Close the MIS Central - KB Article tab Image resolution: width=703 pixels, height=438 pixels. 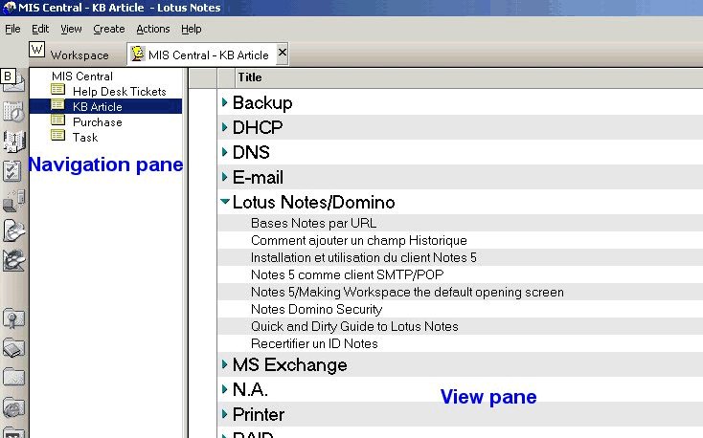(x=282, y=53)
